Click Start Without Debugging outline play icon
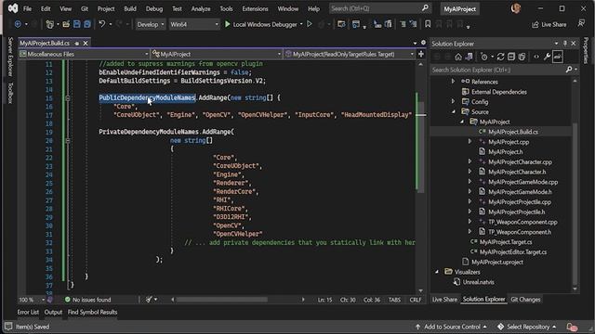 pyautogui.click(x=310, y=24)
